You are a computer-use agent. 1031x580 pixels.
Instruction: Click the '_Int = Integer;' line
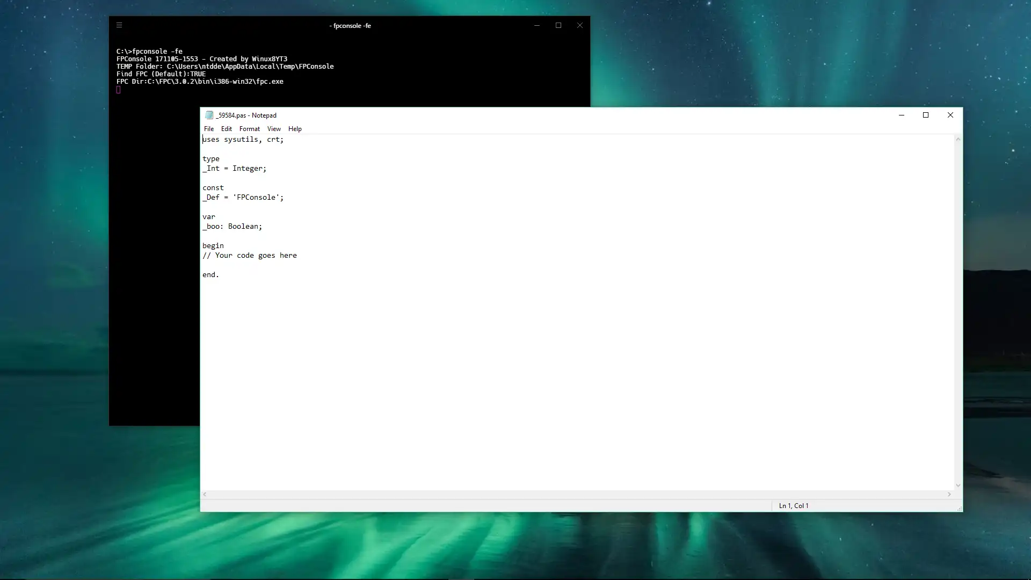tap(235, 169)
